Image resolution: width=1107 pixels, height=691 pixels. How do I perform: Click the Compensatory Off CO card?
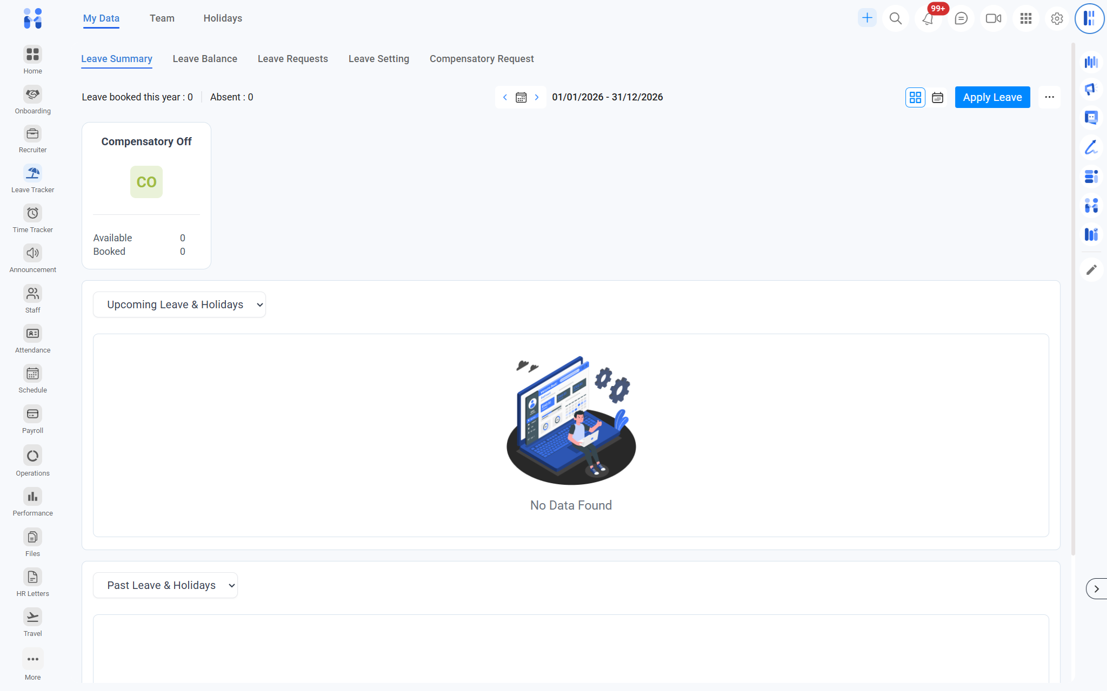(146, 182)
